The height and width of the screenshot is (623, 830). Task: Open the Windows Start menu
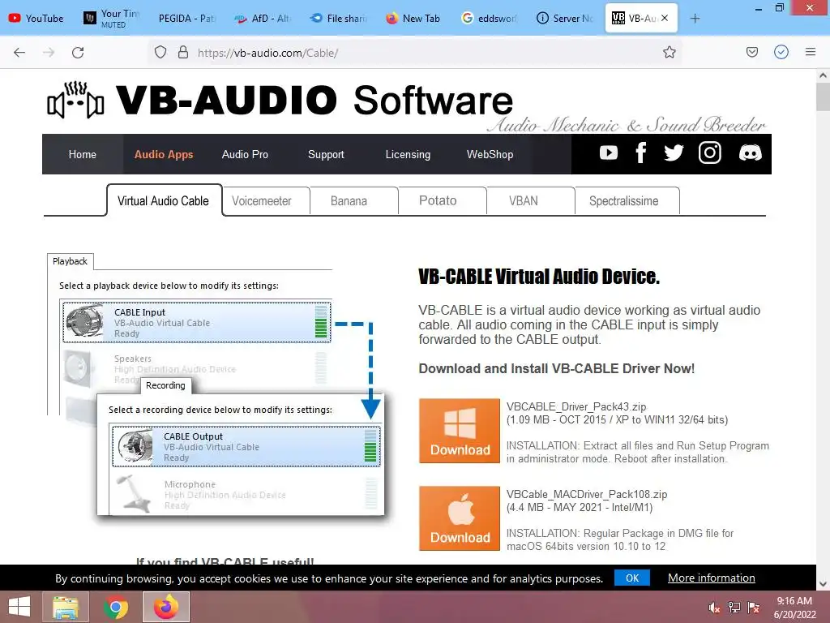pyautogui.click(x=19, y=607)
